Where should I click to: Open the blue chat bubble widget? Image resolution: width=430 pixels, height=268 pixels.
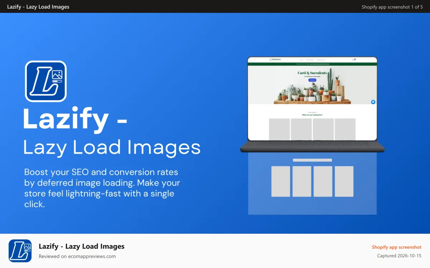click(373, 102)
